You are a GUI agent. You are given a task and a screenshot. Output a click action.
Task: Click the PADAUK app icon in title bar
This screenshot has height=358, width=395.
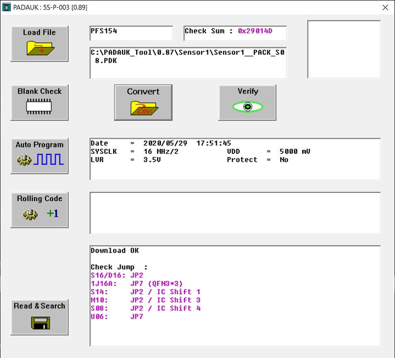coord(6,7)
